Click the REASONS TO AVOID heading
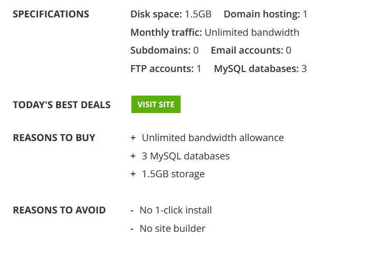 coord(59,210)
